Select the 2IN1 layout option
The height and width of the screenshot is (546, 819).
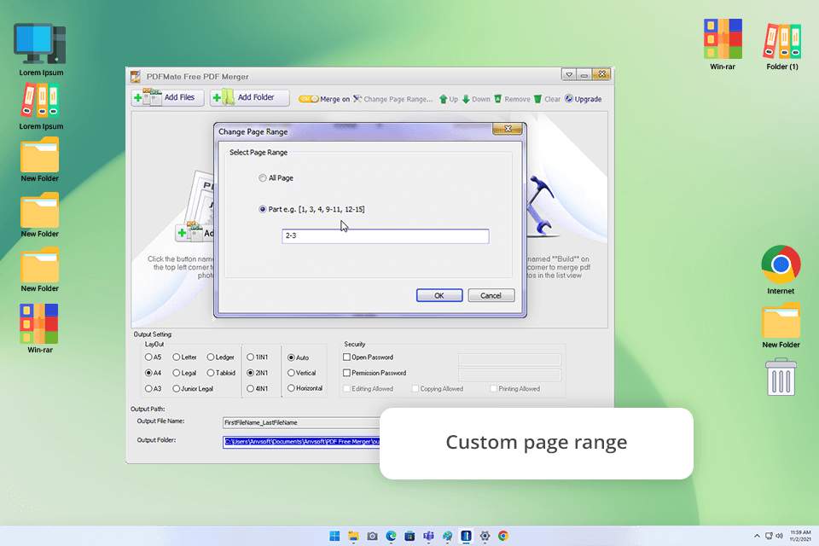pos(251,373)
